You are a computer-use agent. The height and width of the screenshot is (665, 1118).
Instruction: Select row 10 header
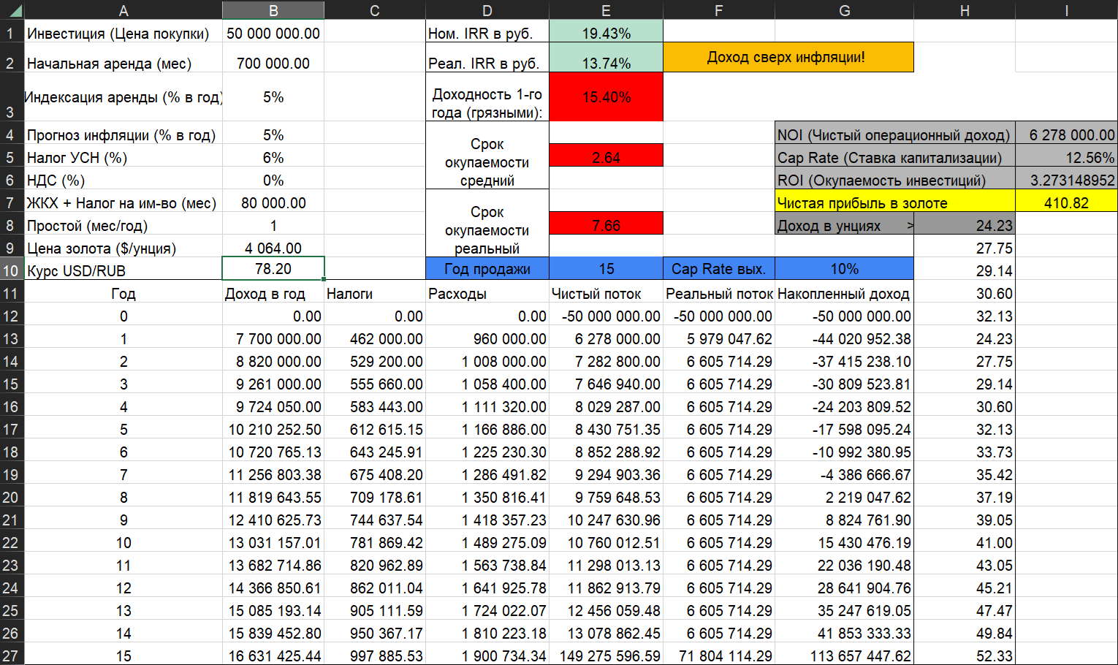(11, 270)
